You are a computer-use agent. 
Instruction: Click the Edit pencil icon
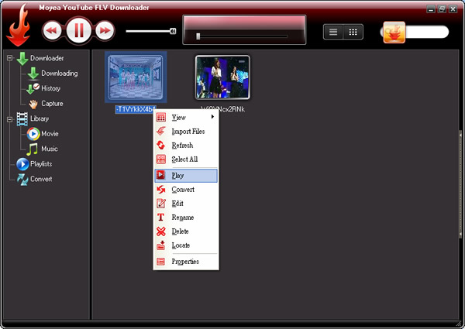point(161,204)
